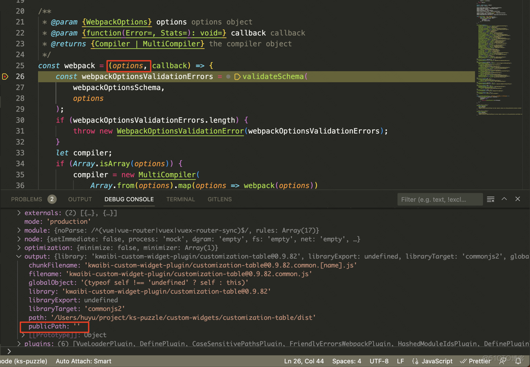Change indentation via Spaces: 4
Image resolution: width=530 pixels, height=367 pixels.
tap(347, 361)
